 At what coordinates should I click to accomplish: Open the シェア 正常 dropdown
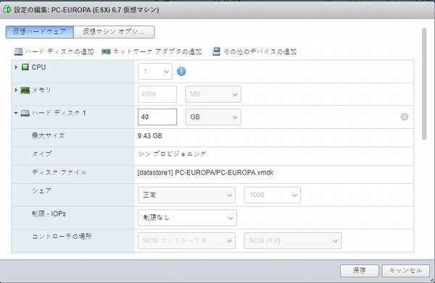coord(187,195)
